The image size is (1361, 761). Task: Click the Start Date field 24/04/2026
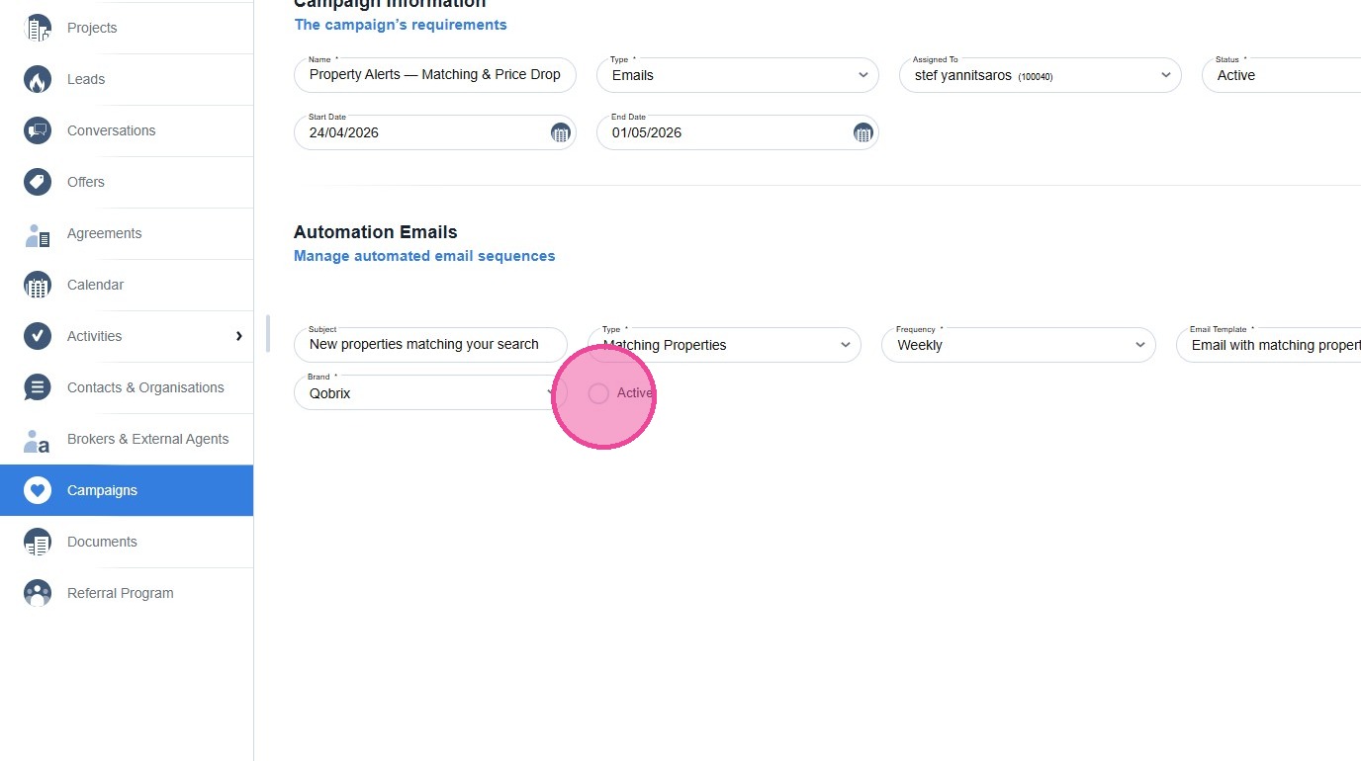435,132
